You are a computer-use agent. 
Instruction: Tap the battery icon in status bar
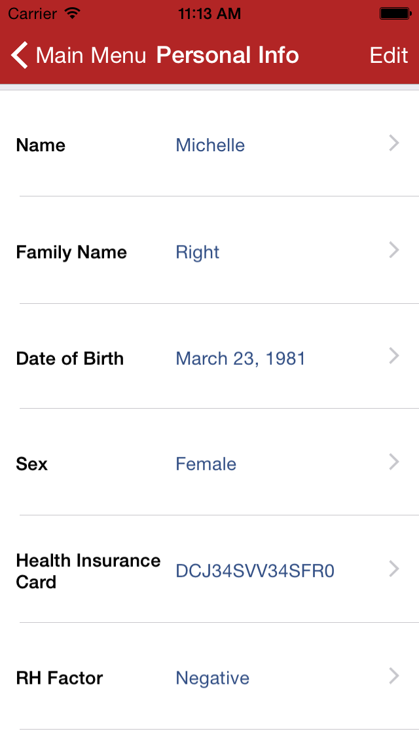click(395, 13)
